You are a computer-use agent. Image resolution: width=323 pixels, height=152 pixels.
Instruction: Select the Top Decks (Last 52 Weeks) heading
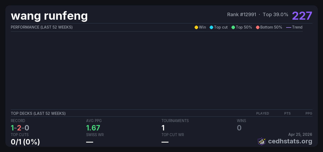pos(38,113)
